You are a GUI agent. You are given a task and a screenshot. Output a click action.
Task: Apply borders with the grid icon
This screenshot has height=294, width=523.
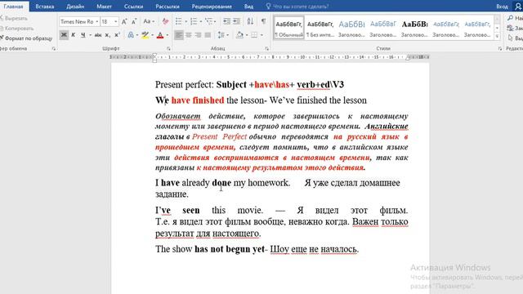[254, 34]
